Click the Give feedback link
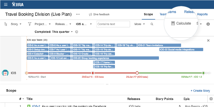Image resolution: width=214 pixels, height=107 pixels. coord(99,15)
